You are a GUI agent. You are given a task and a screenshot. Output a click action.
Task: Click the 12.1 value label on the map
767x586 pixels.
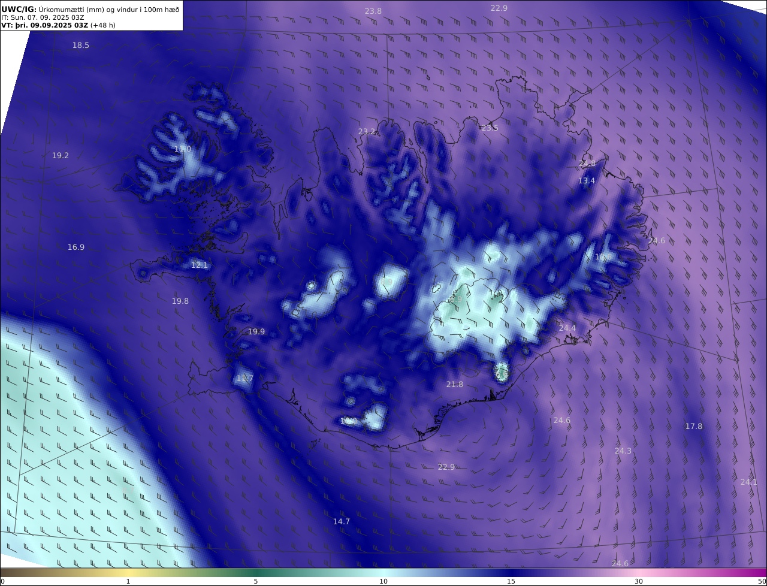[200, 265]
